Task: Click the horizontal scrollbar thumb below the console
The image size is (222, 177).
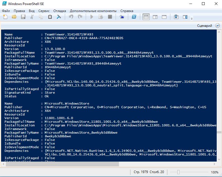Action: click(62, 164)
